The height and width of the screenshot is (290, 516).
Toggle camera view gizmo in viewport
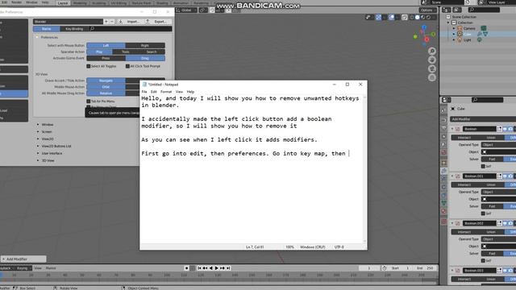pyautogui.click(x=432, y=68)
